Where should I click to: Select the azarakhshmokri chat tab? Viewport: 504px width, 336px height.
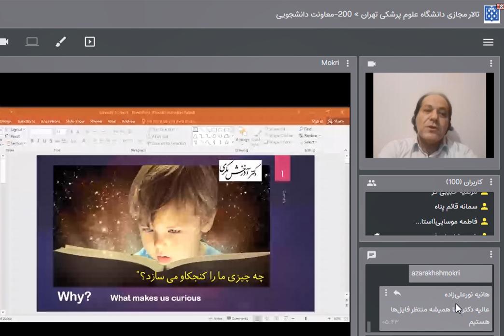[435, 273]
